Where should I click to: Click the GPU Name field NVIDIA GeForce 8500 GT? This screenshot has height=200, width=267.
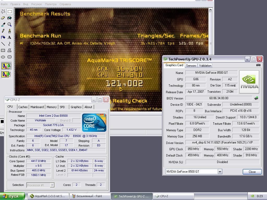tap(211, 73)
